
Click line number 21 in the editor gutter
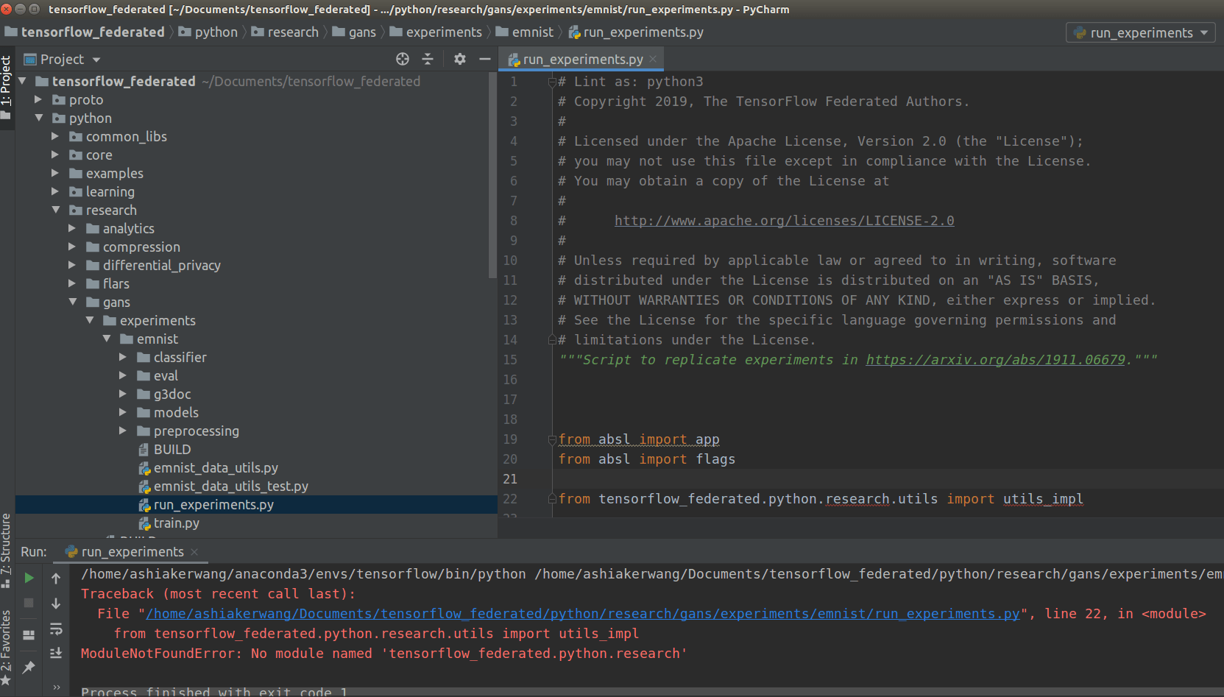pyautogui.click(x=510, y=479)
